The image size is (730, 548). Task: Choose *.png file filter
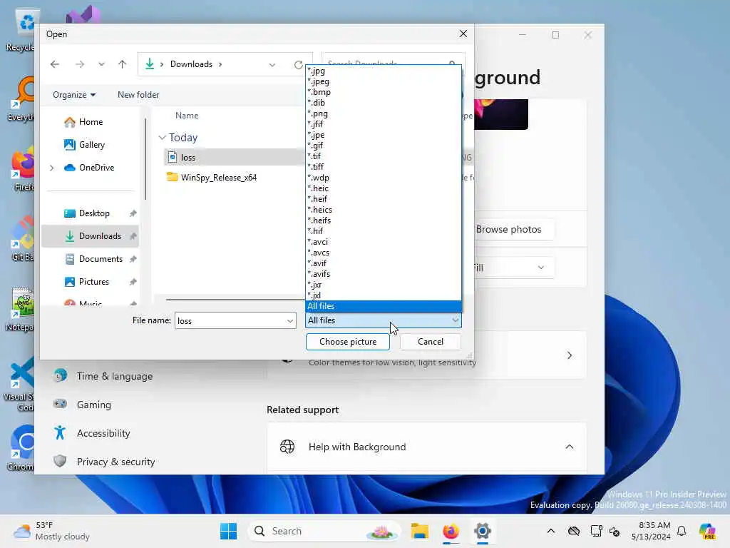384,114
